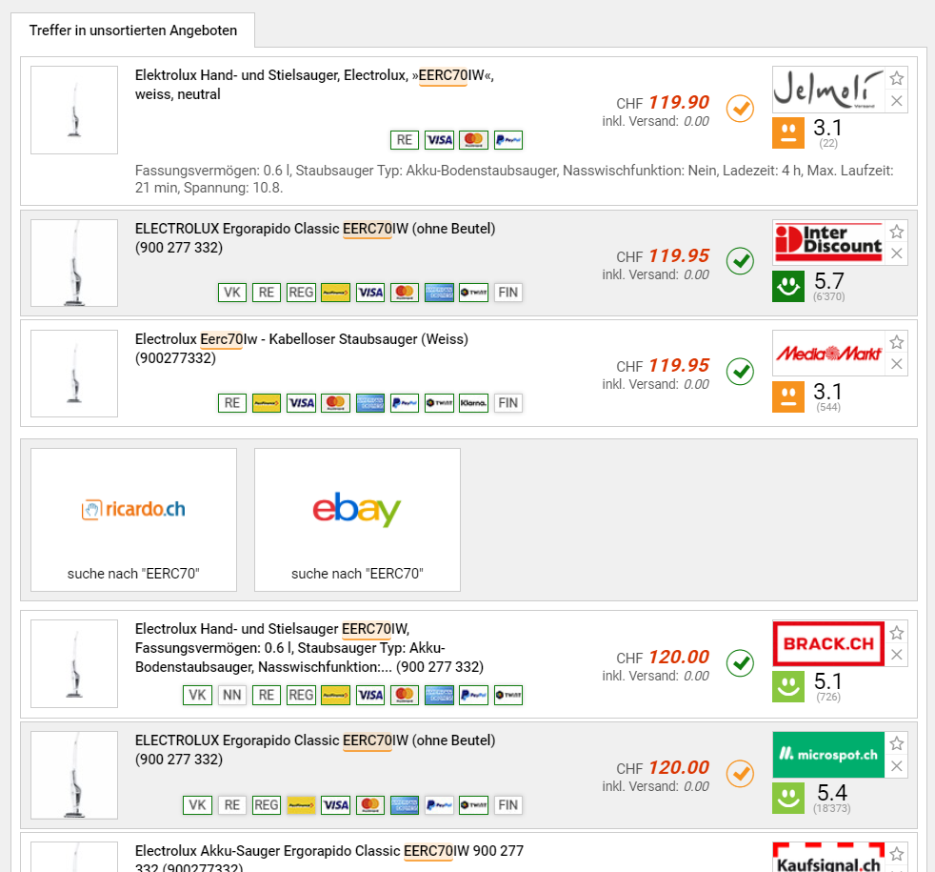Star the Inter Discount offer

tap(897, 232)
